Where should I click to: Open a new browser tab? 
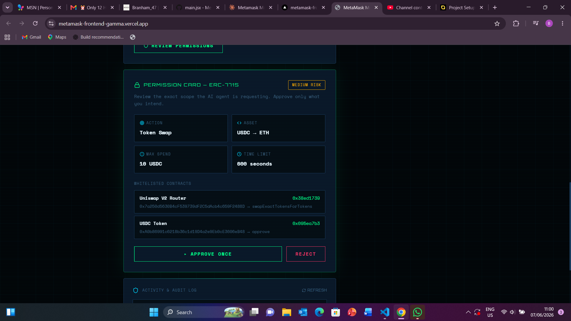495,8
